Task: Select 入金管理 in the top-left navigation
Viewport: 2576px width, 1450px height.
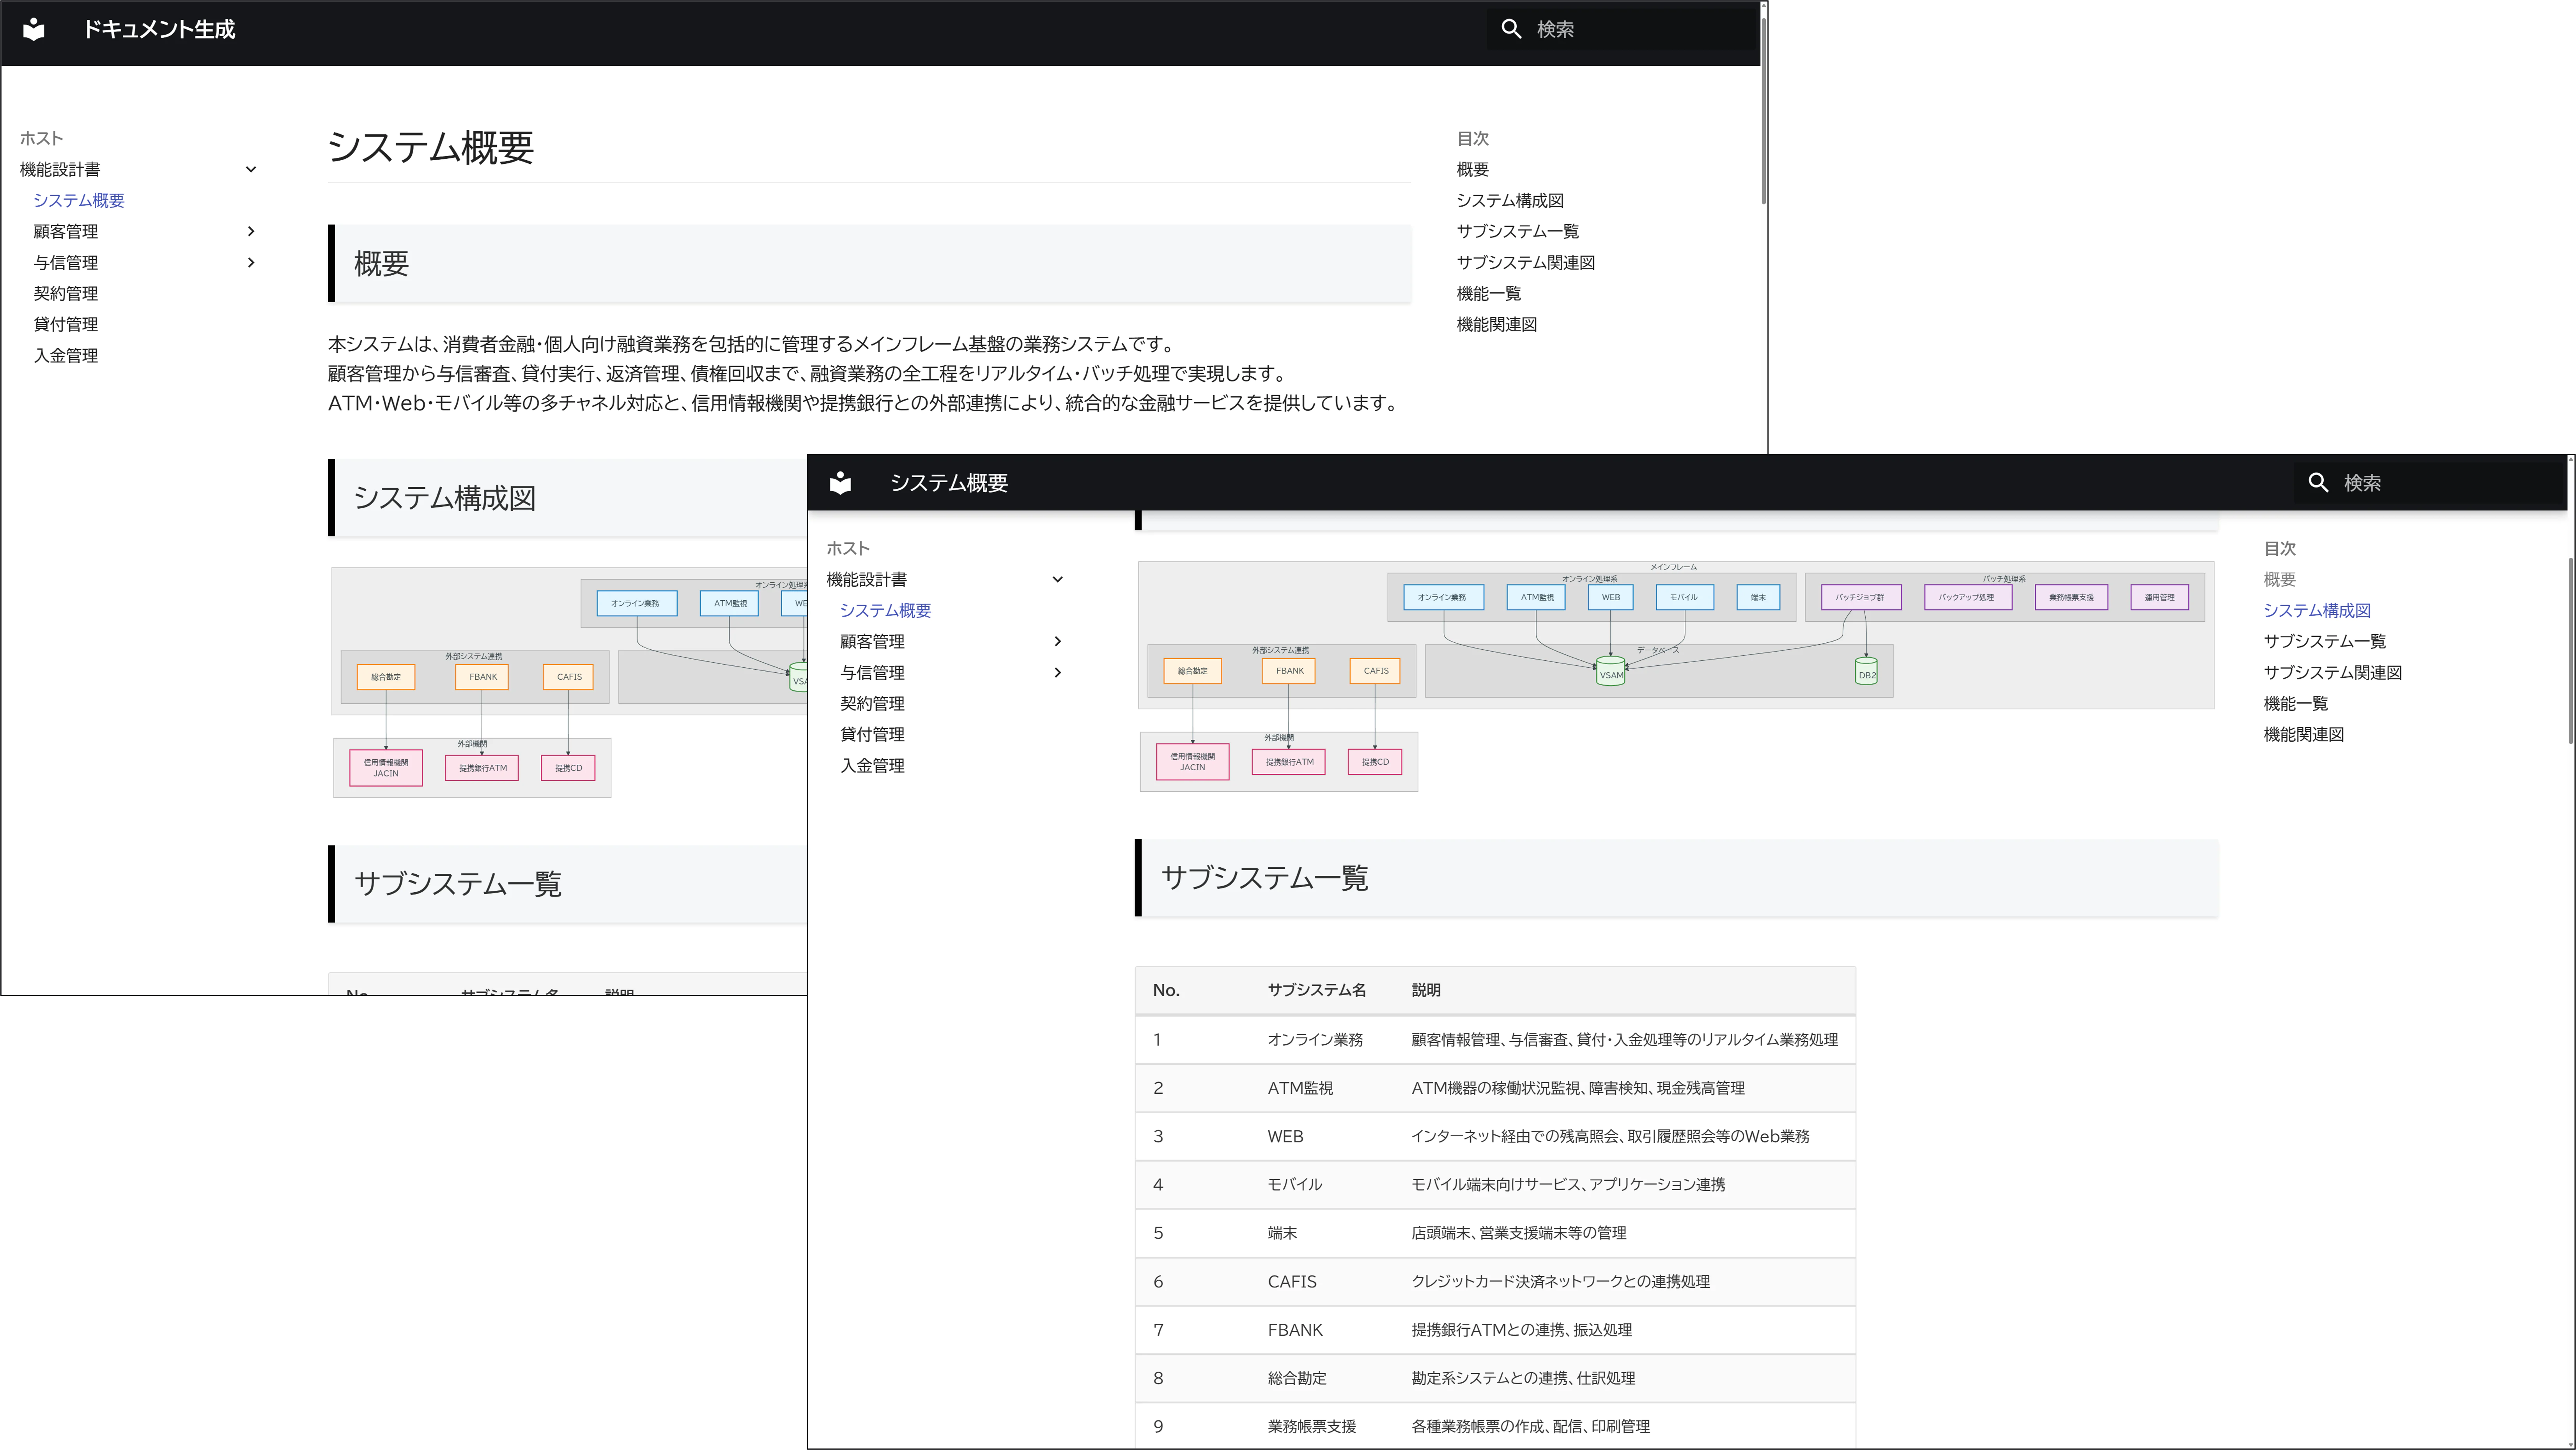Action: coord(66,356)
